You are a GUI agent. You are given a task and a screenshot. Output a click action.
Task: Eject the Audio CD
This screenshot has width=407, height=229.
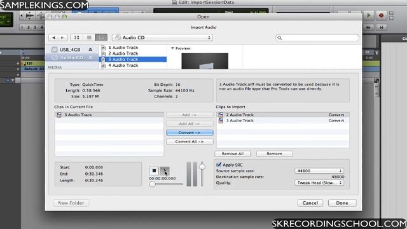click(90, 57)
